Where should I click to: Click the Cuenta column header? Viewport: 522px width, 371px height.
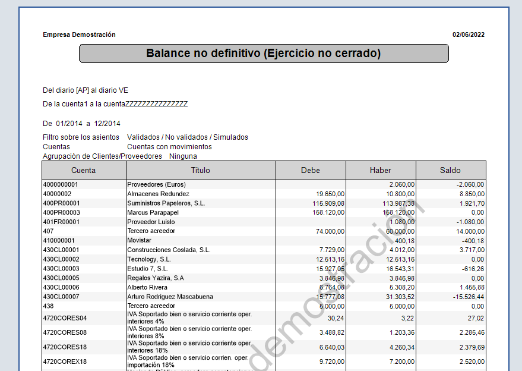tap(84, 170)
